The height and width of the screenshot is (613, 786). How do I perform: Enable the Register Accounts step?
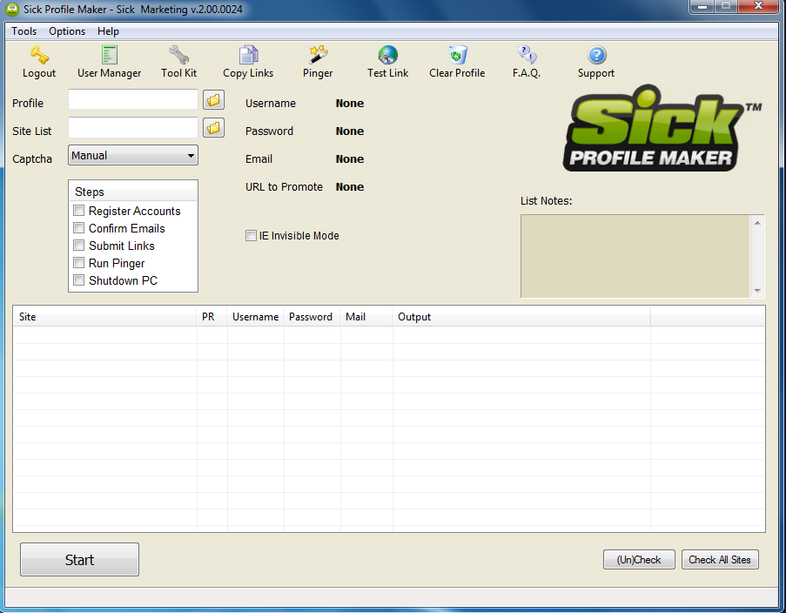click(x=78, y=210)
